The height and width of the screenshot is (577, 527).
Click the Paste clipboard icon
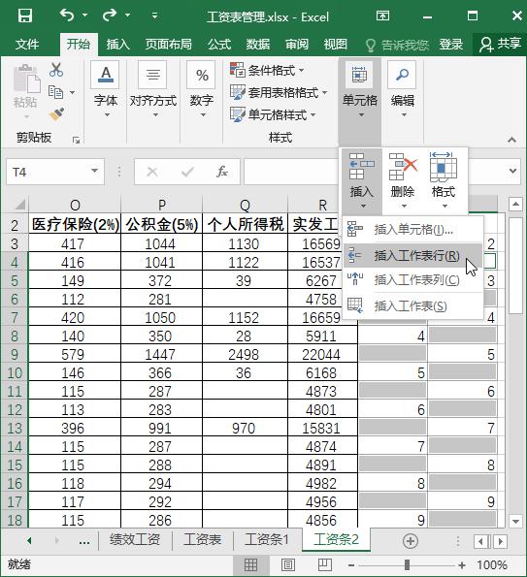pyautogui.click(x=26, y=79)
